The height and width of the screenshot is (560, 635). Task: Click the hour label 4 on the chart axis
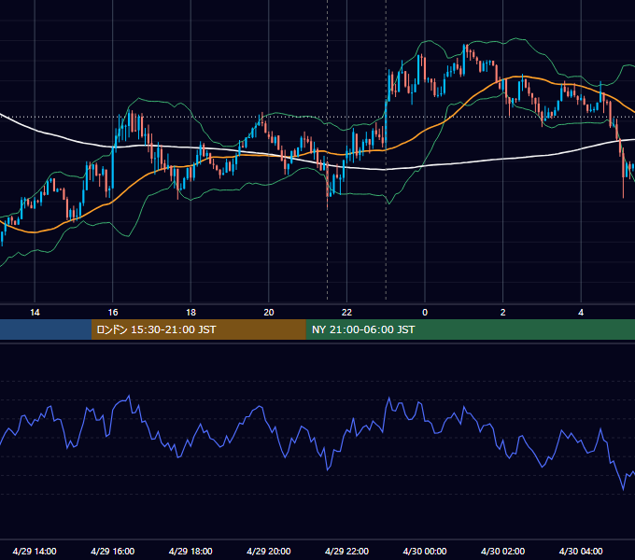click(x=581, y=313)
